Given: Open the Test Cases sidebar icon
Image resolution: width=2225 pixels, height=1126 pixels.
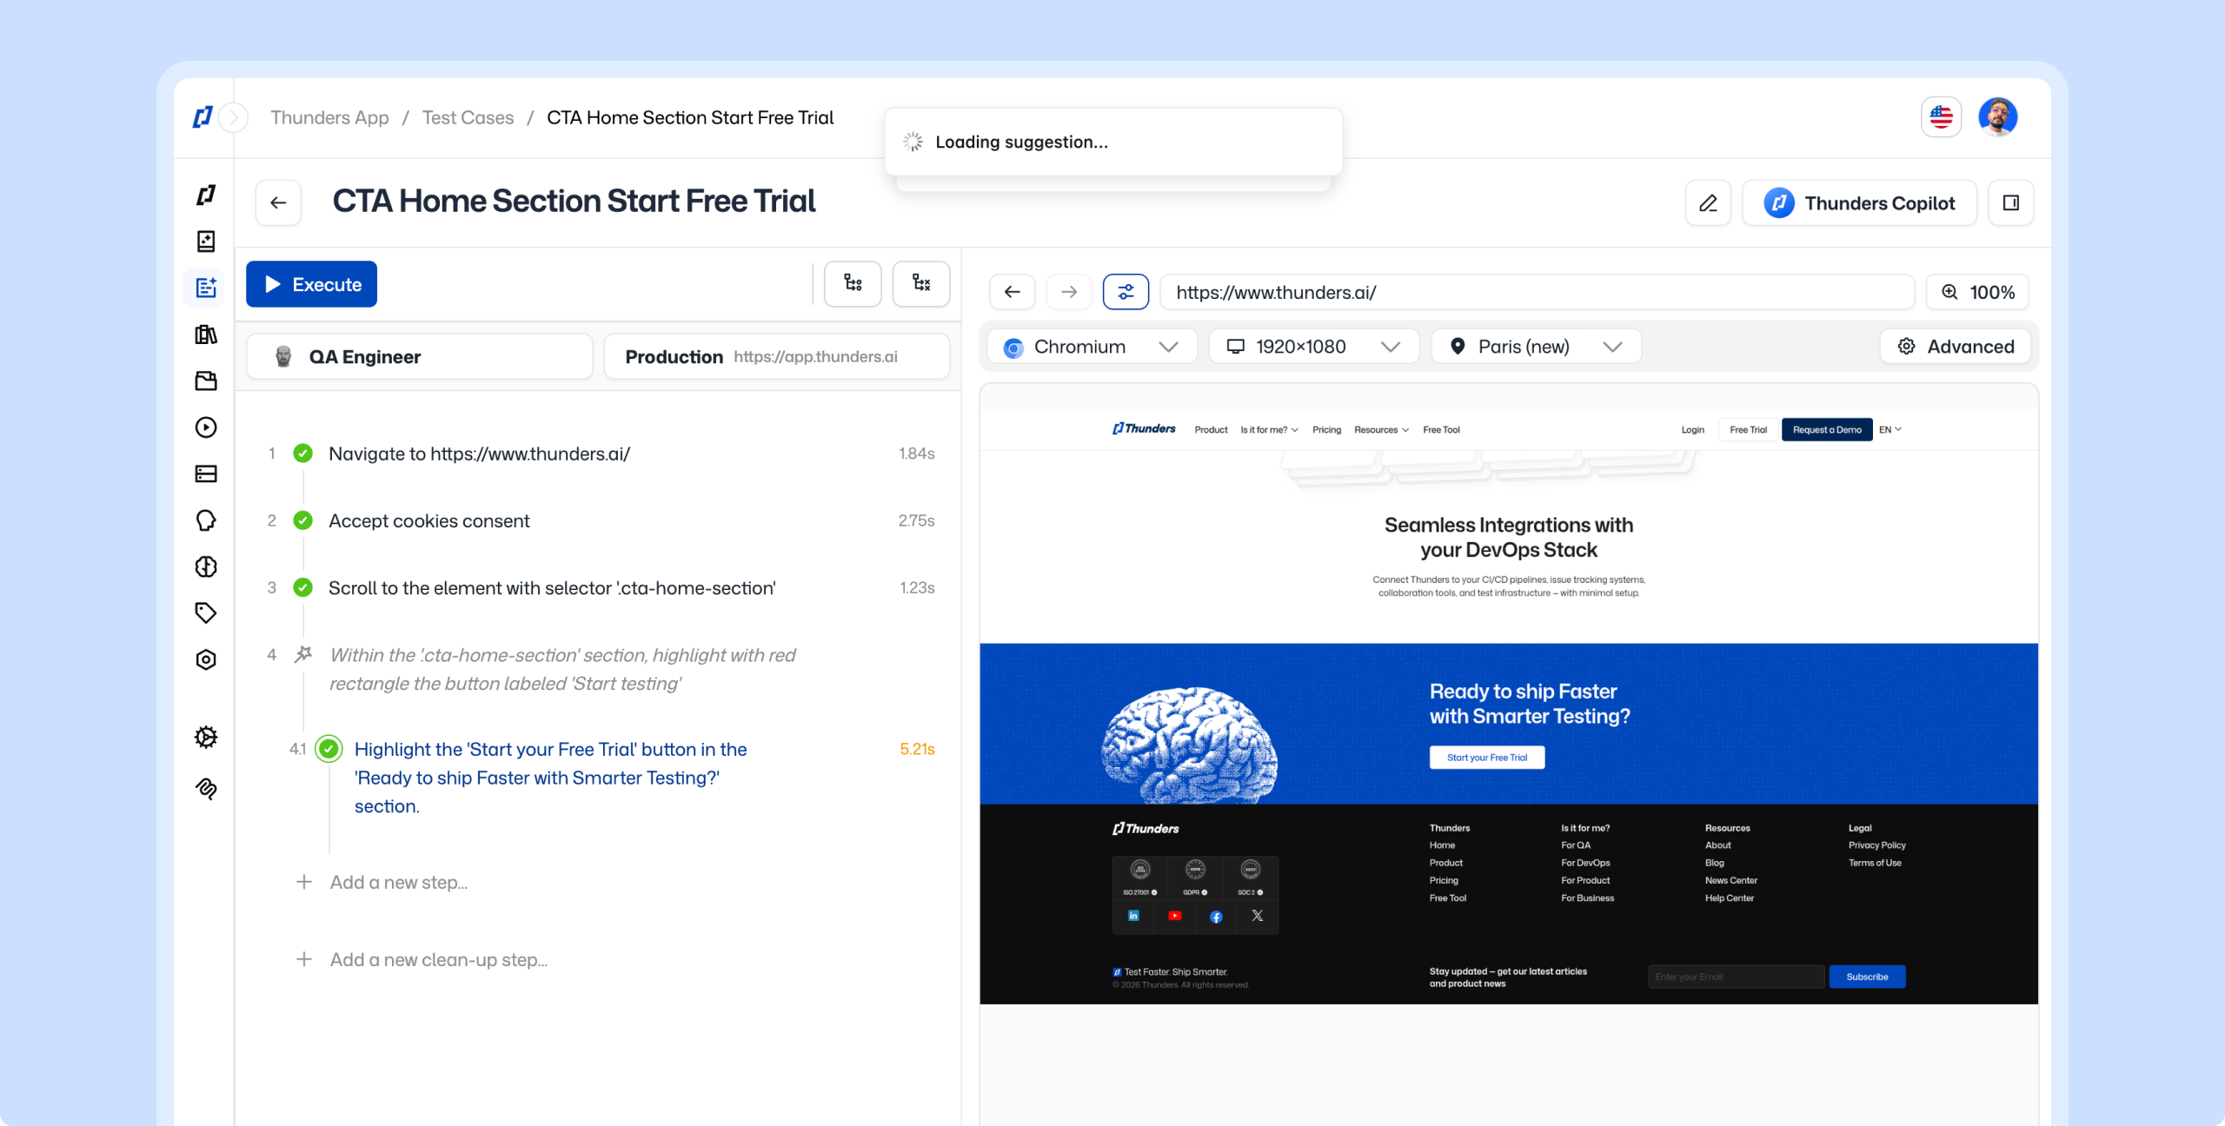Looking at the screenshot, I should [206, 288].
